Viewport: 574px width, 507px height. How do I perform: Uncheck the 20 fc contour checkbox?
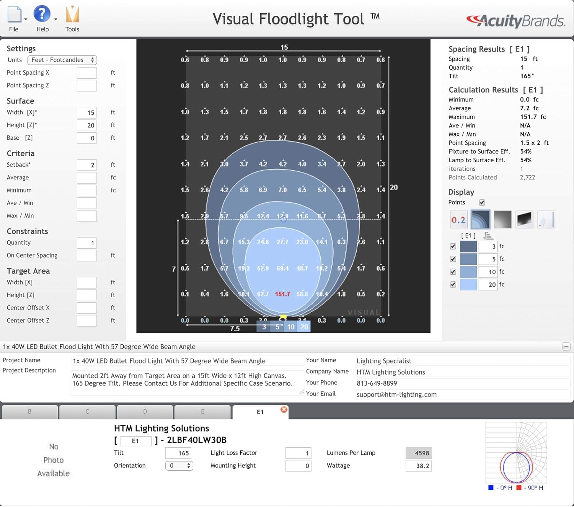pos(453,284)
